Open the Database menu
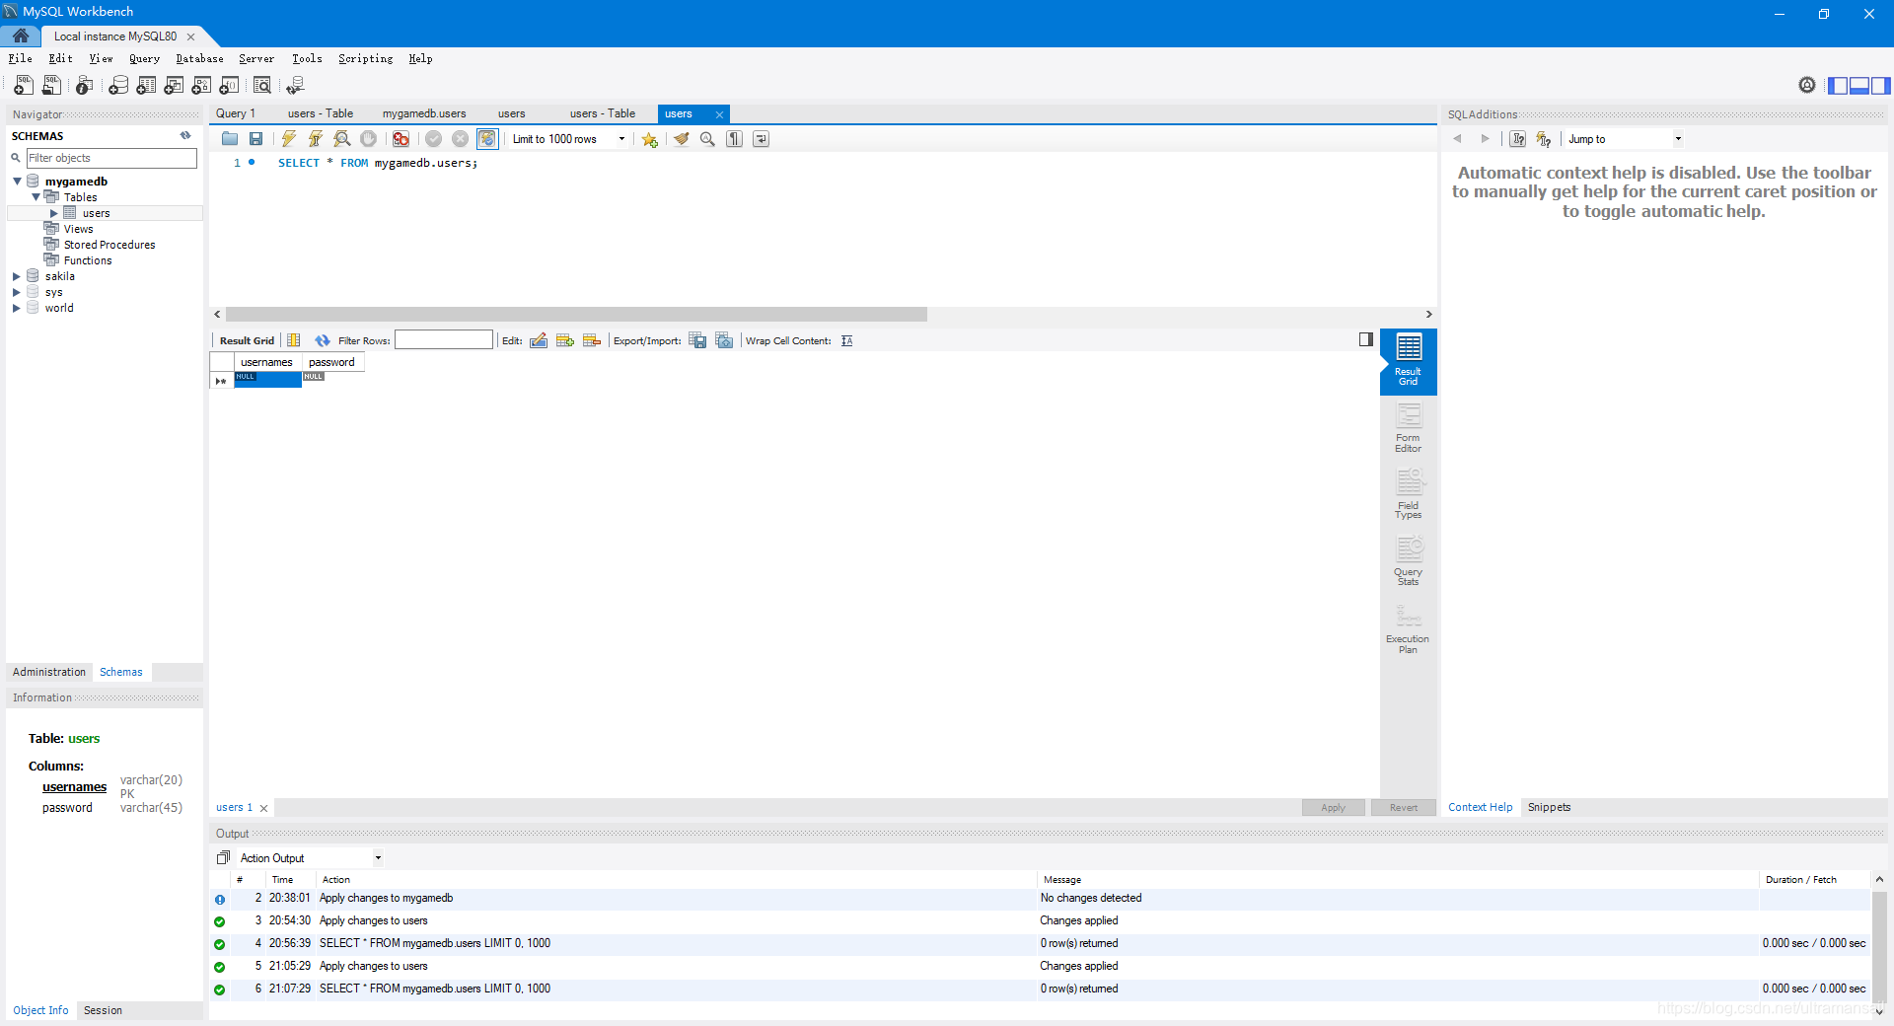Viewport: 1894px width, 1026px height. click(199, 59)
